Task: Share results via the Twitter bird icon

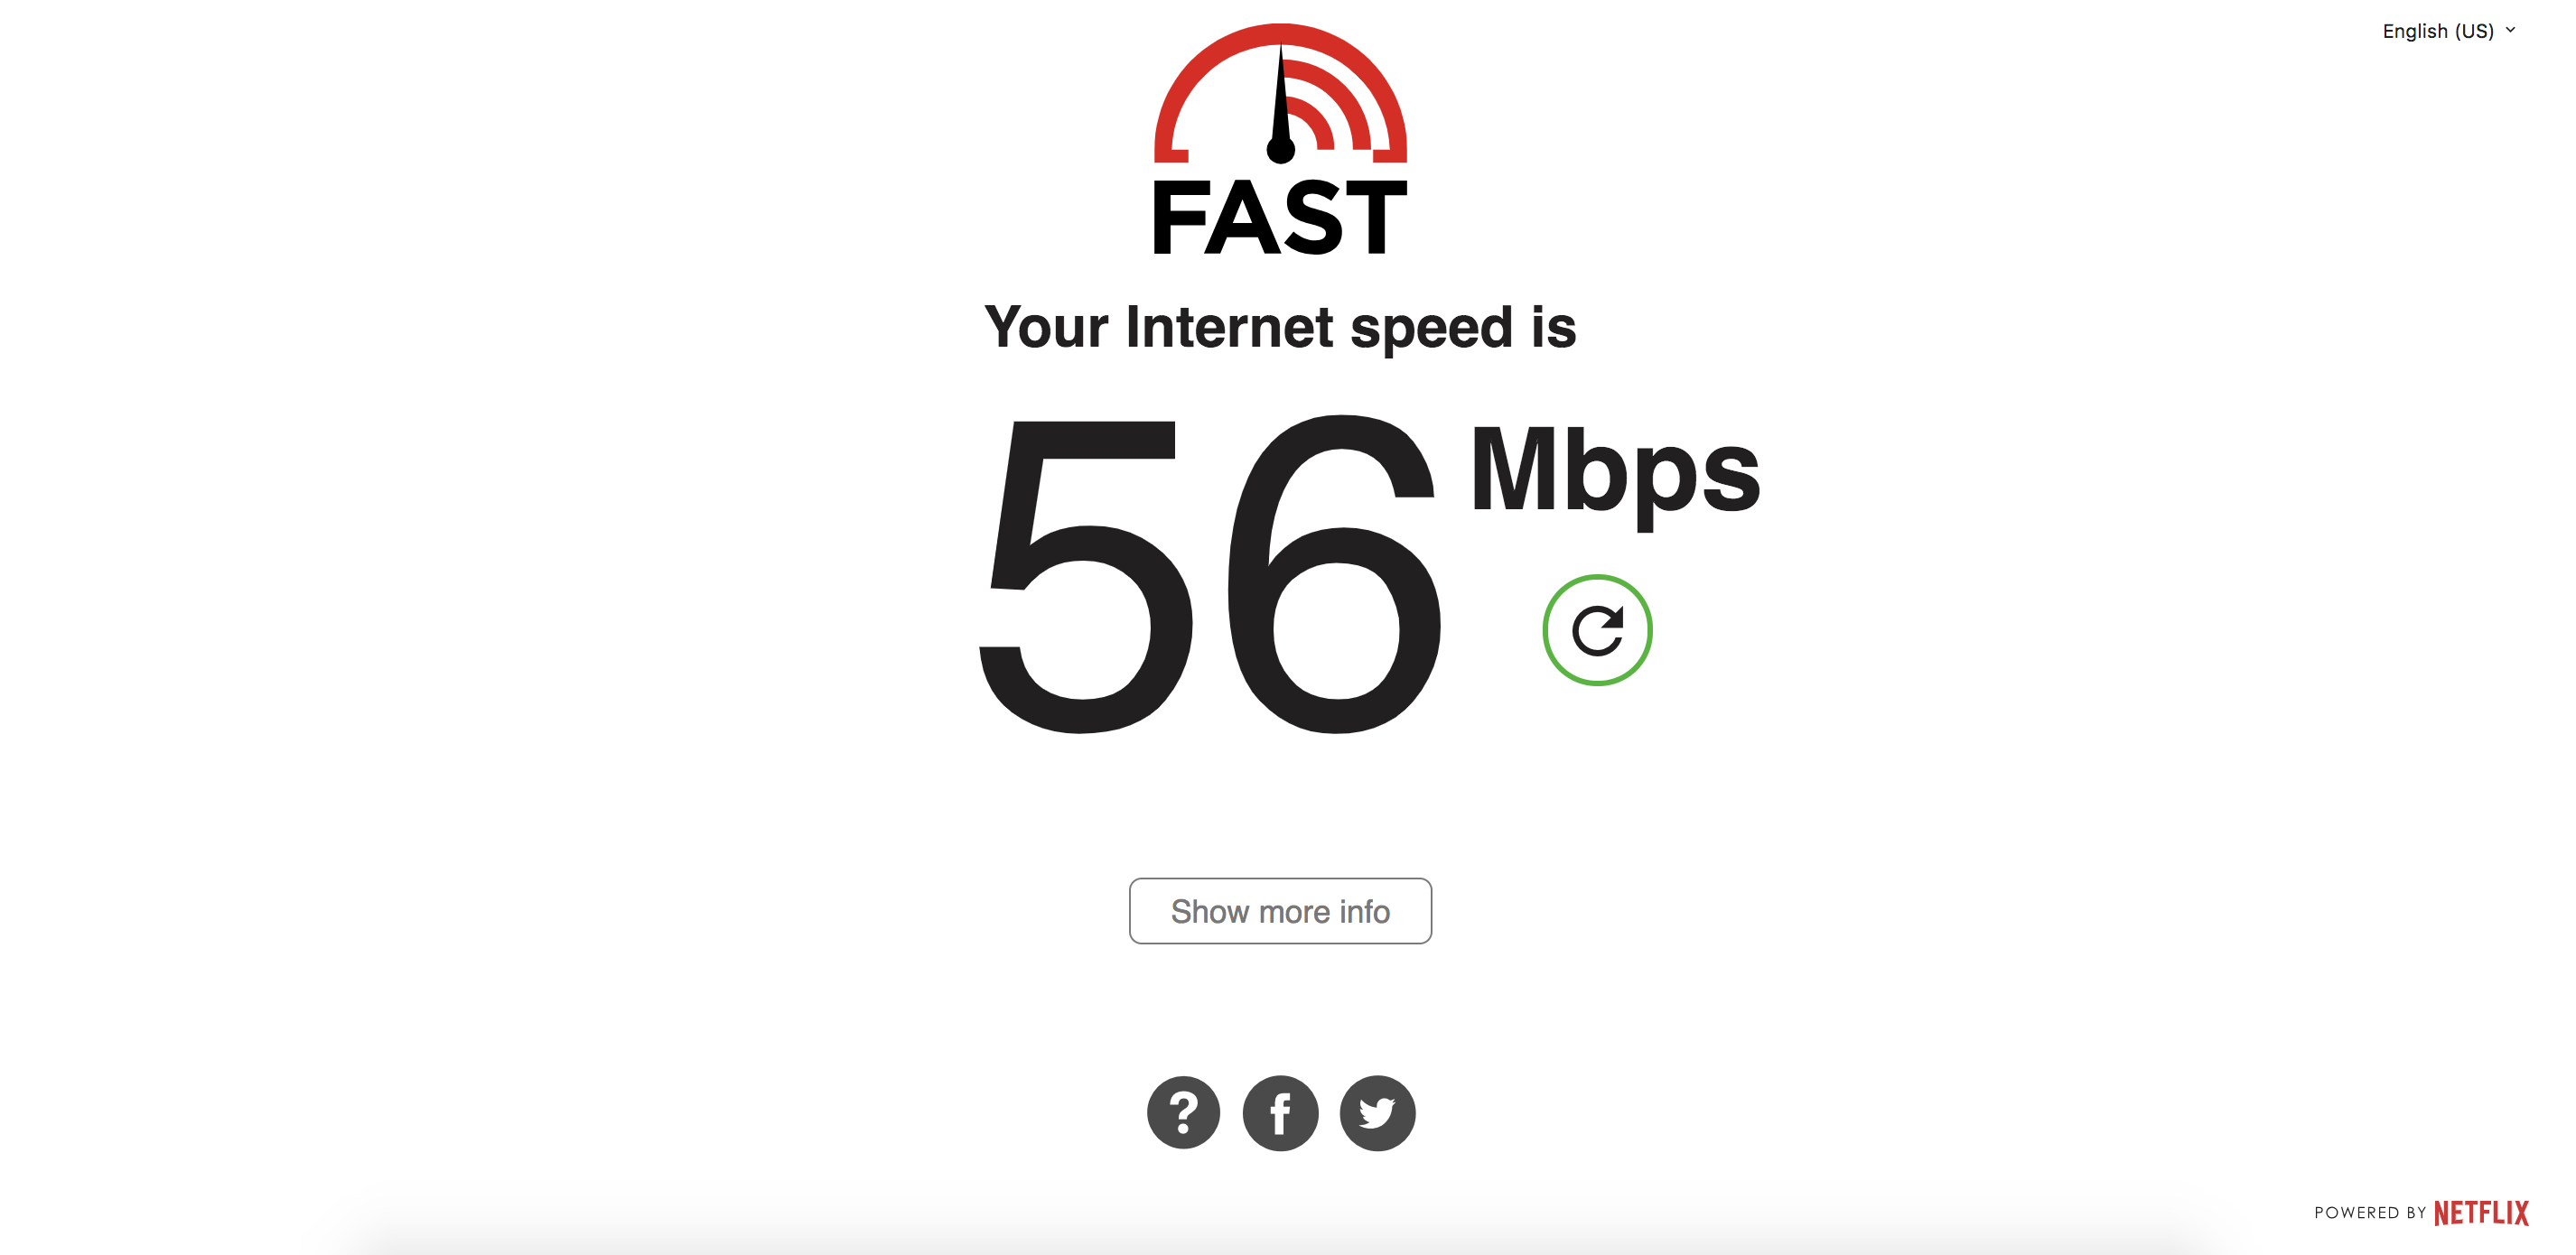Action: tap(1377, 1112)
